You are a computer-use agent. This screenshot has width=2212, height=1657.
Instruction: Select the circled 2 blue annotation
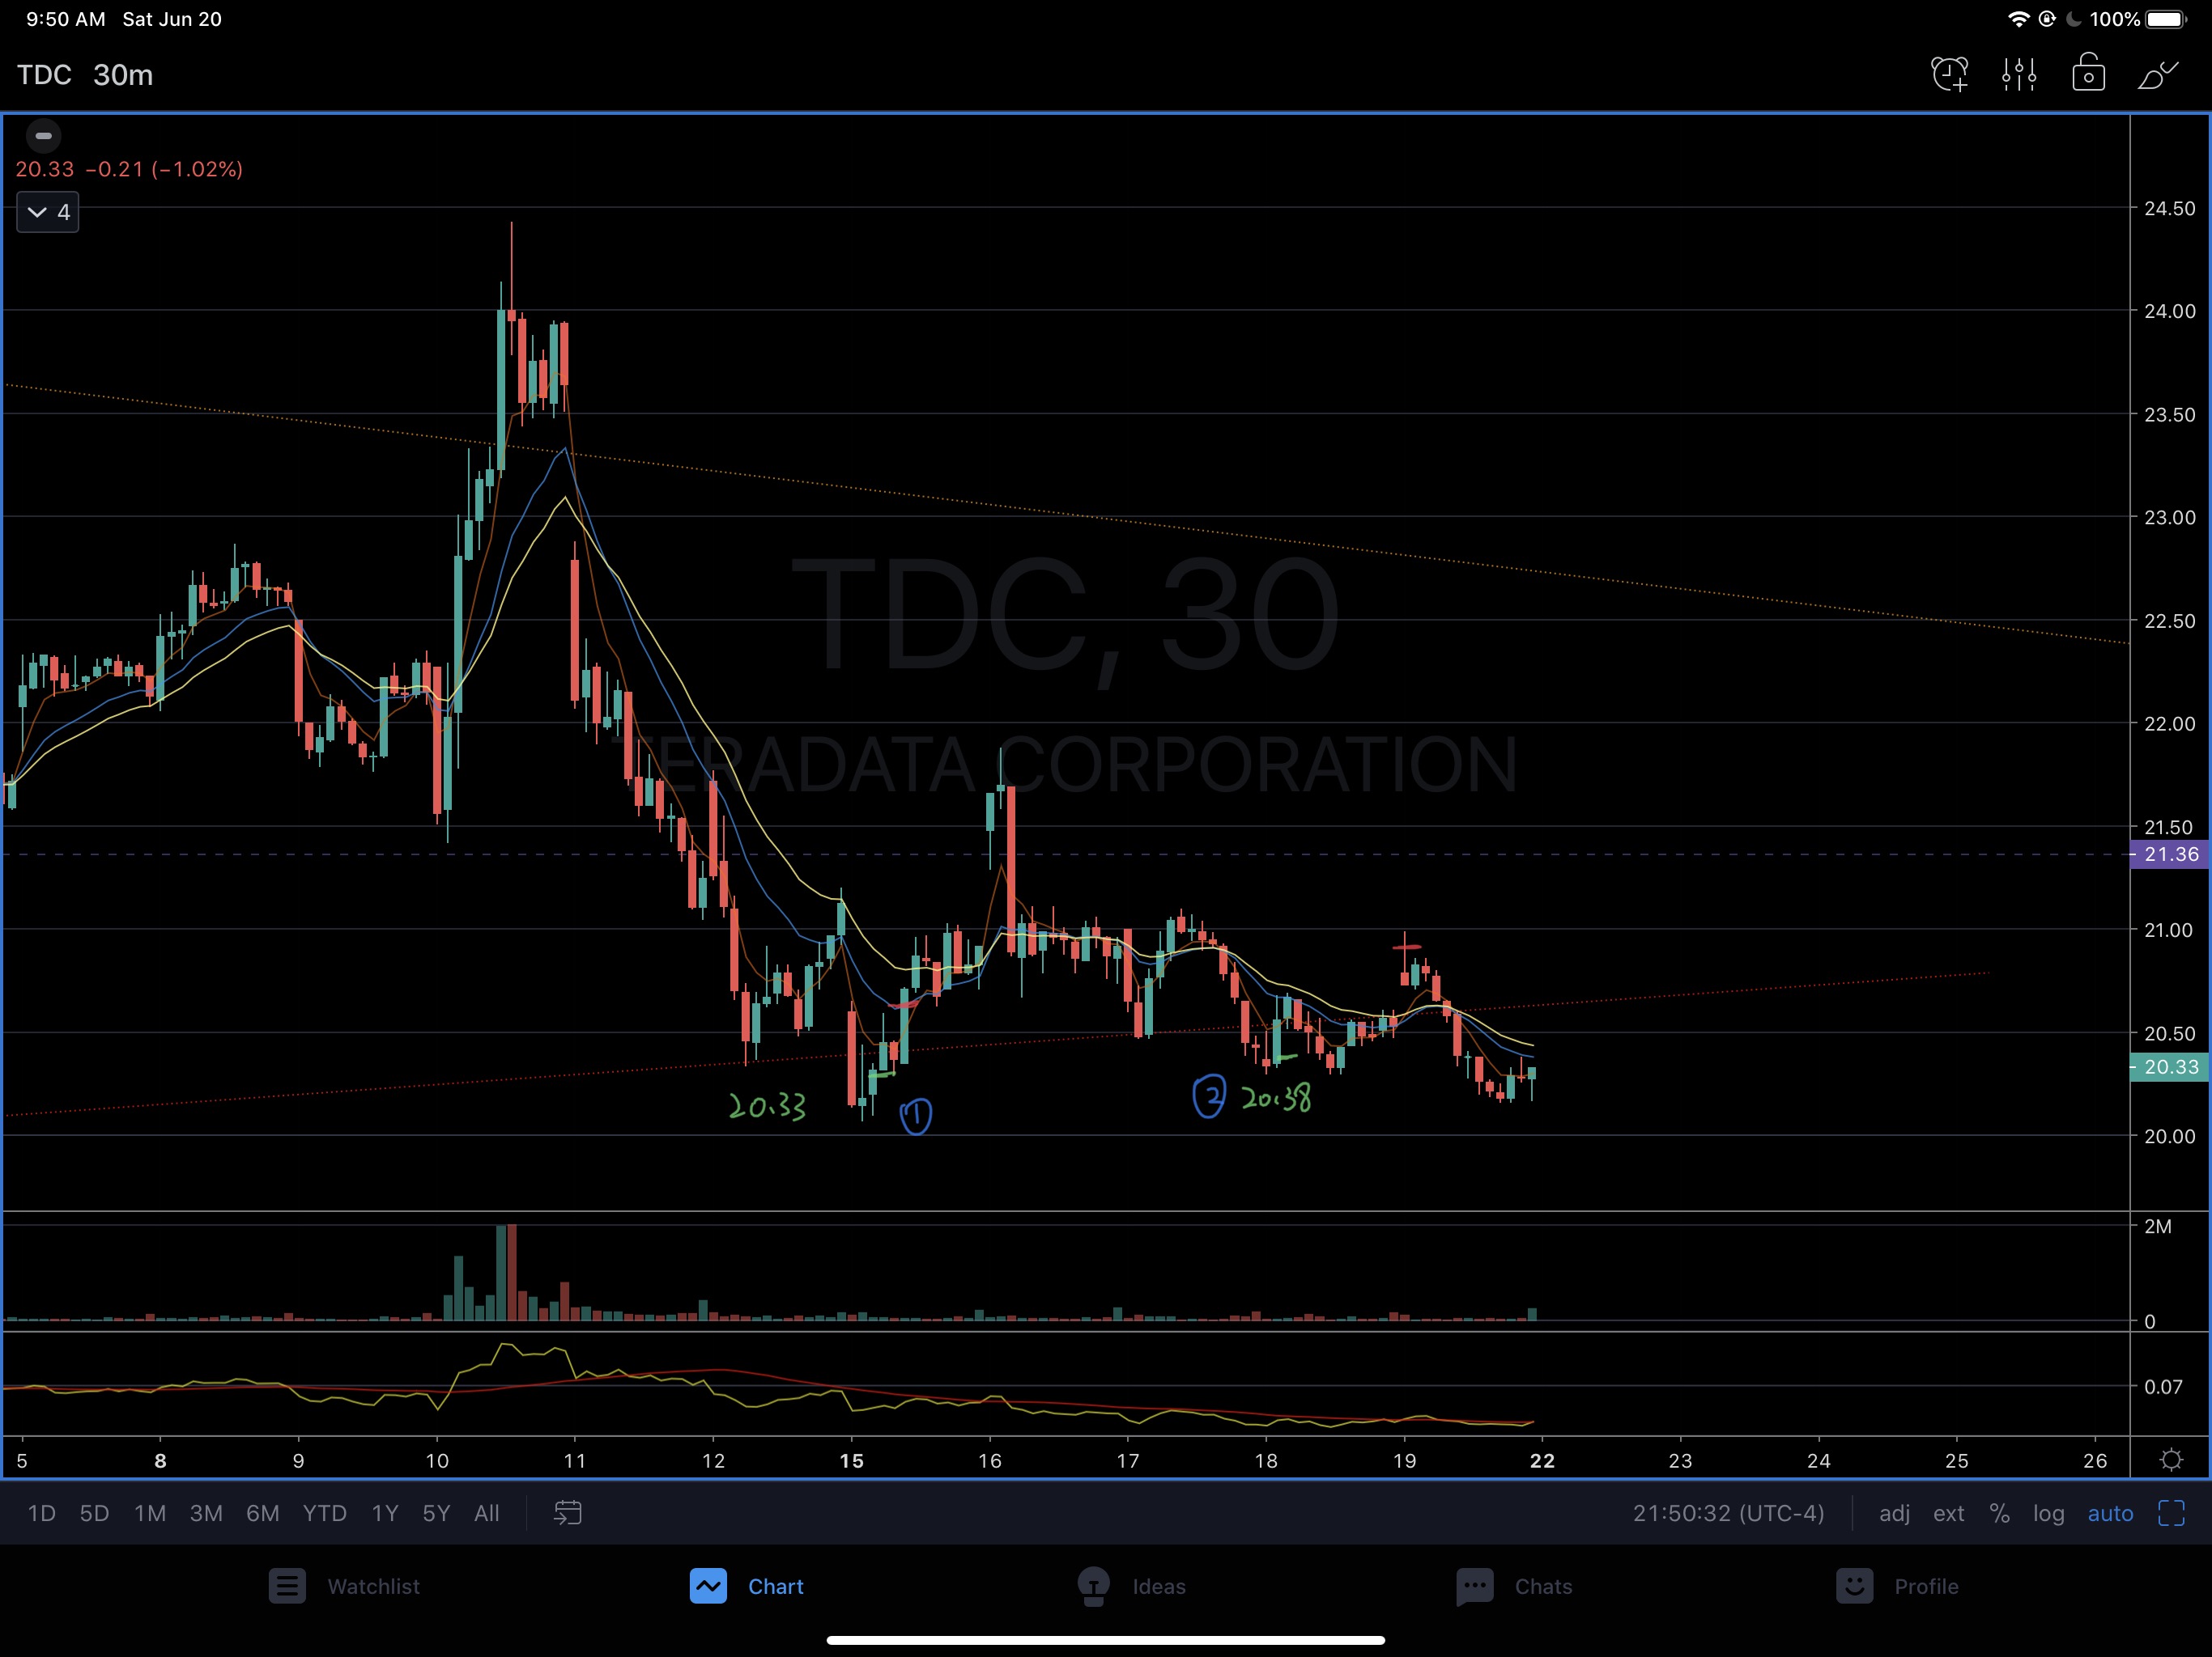(1209, 1096)
